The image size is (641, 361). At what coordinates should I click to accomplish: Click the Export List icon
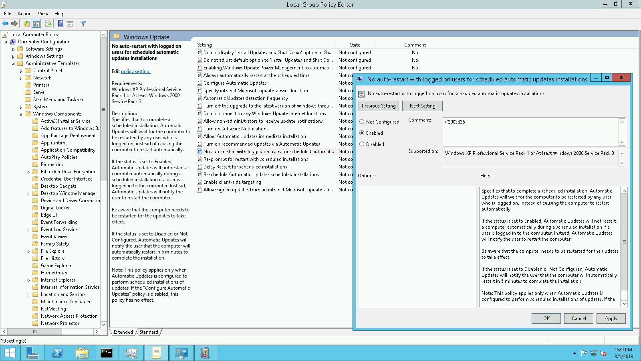[x=48, y=23]
